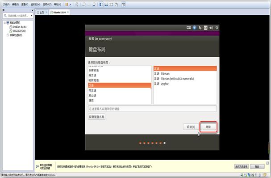Pause the virtual machine with the pause icon

(67, 4)
